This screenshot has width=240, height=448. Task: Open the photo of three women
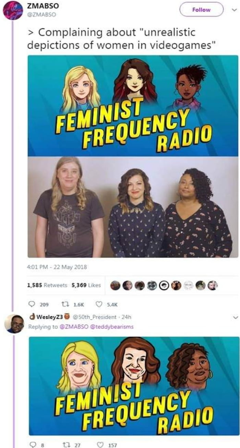[x=133, y=207]
